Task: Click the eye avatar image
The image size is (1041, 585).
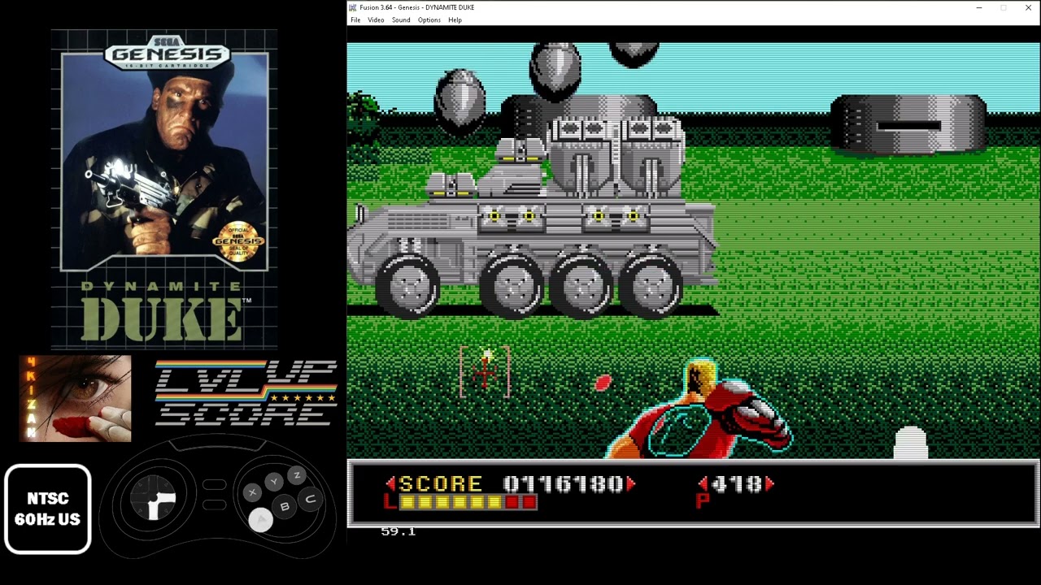Action: [x=75, y=398]
